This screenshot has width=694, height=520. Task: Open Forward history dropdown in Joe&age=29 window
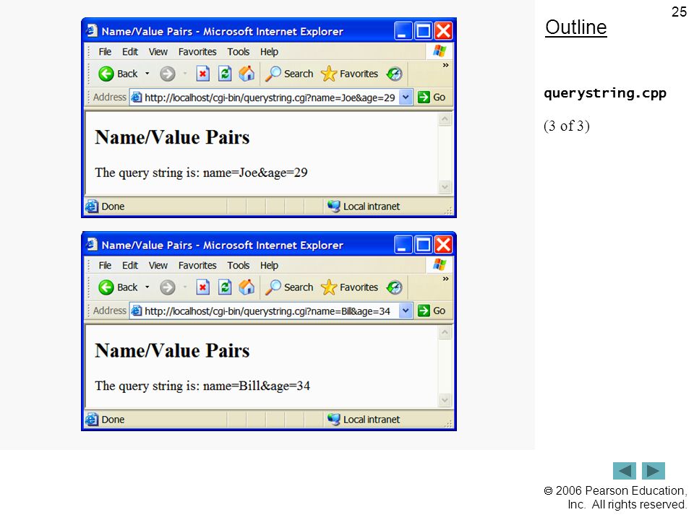click(x=185, y=74)
